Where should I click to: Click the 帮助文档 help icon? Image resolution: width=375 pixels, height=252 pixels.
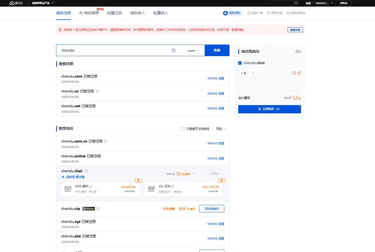click(x=268, y=13)
